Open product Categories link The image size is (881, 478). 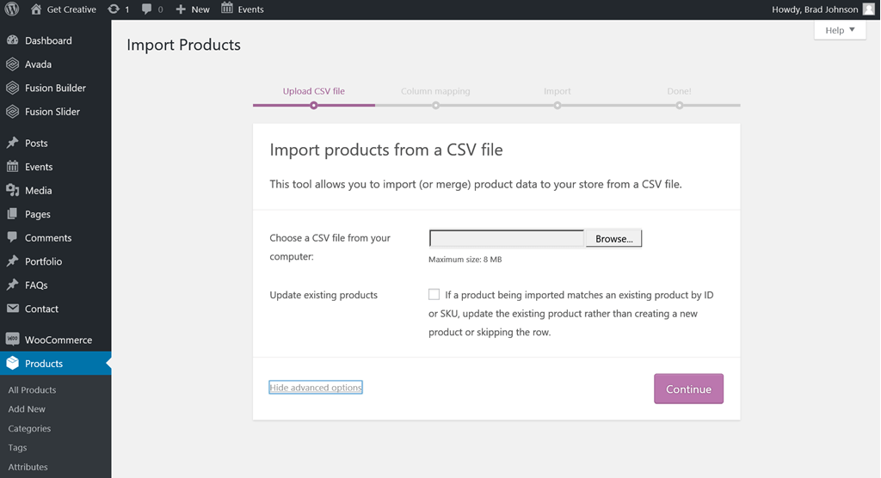29,428
